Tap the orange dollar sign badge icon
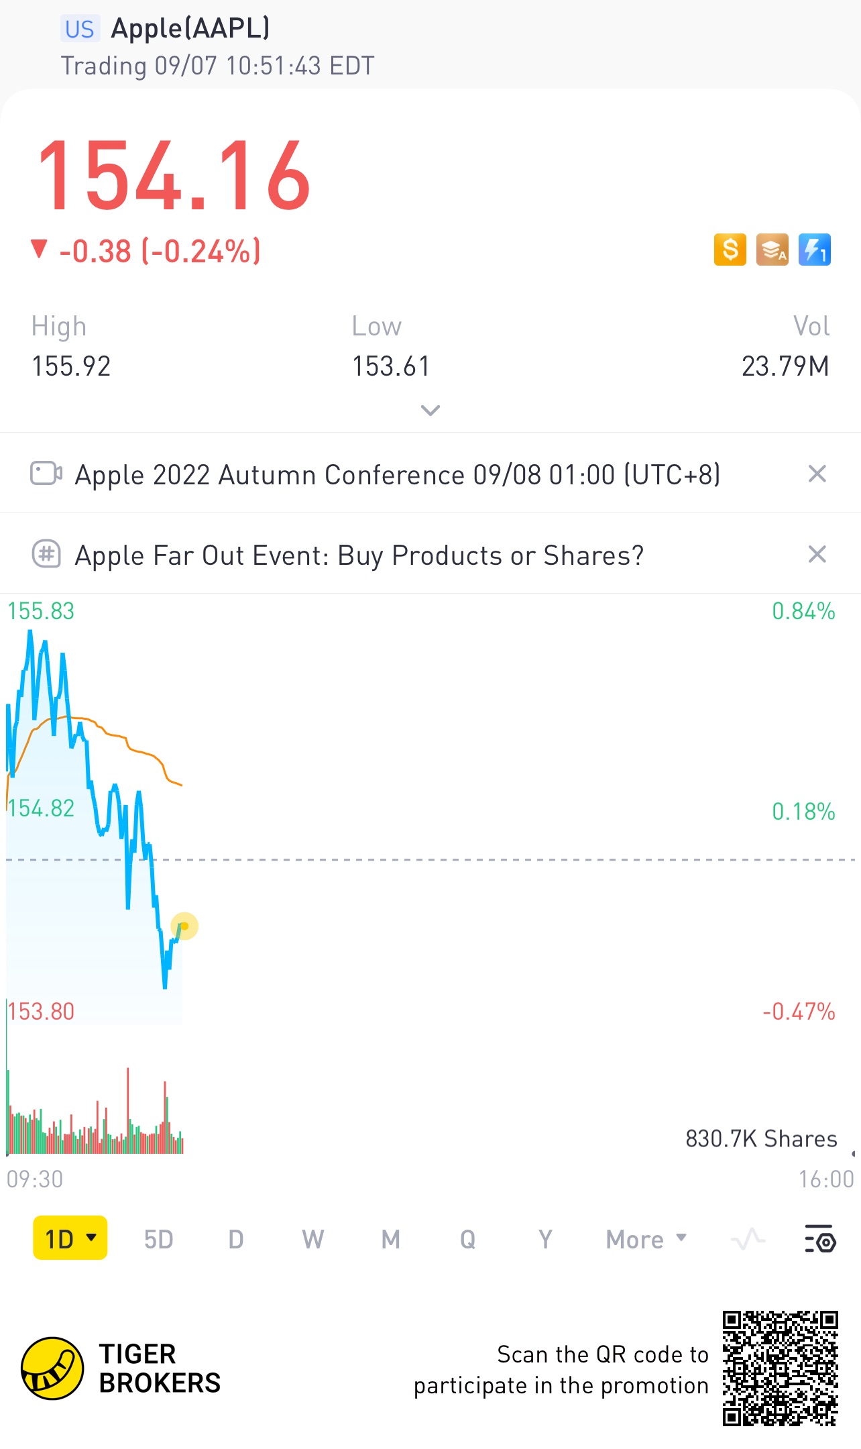This screenshot has width=861, height=1449. 730,250
